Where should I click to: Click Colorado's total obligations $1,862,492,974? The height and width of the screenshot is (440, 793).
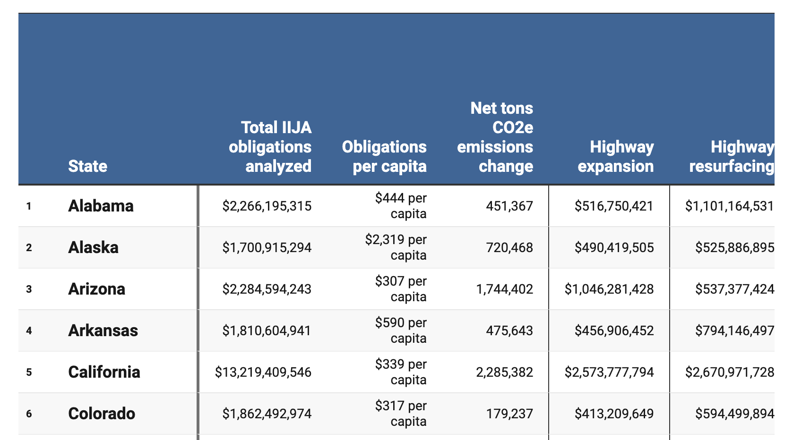[267, 414]
